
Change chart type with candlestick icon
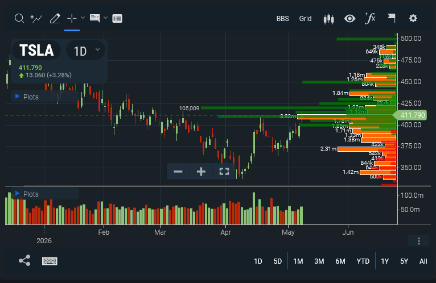[x=328, y=19]
